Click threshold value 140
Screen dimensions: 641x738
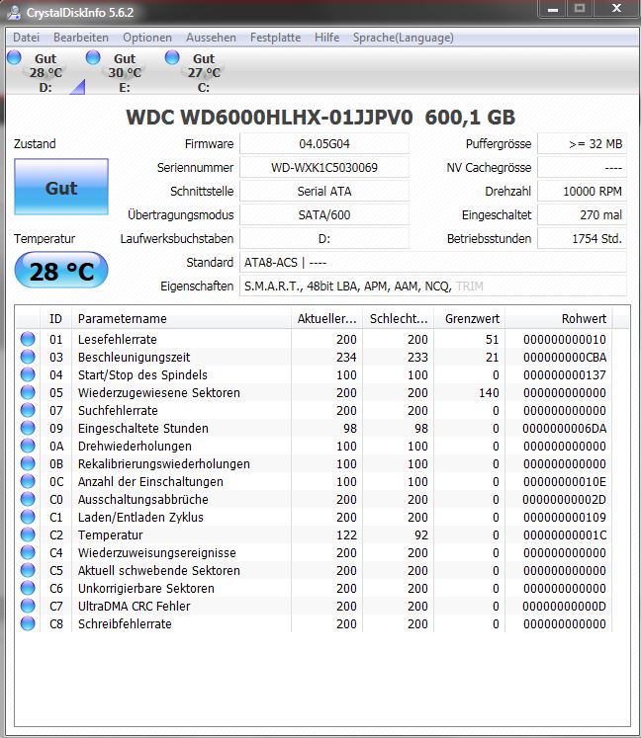coord(489,392)
